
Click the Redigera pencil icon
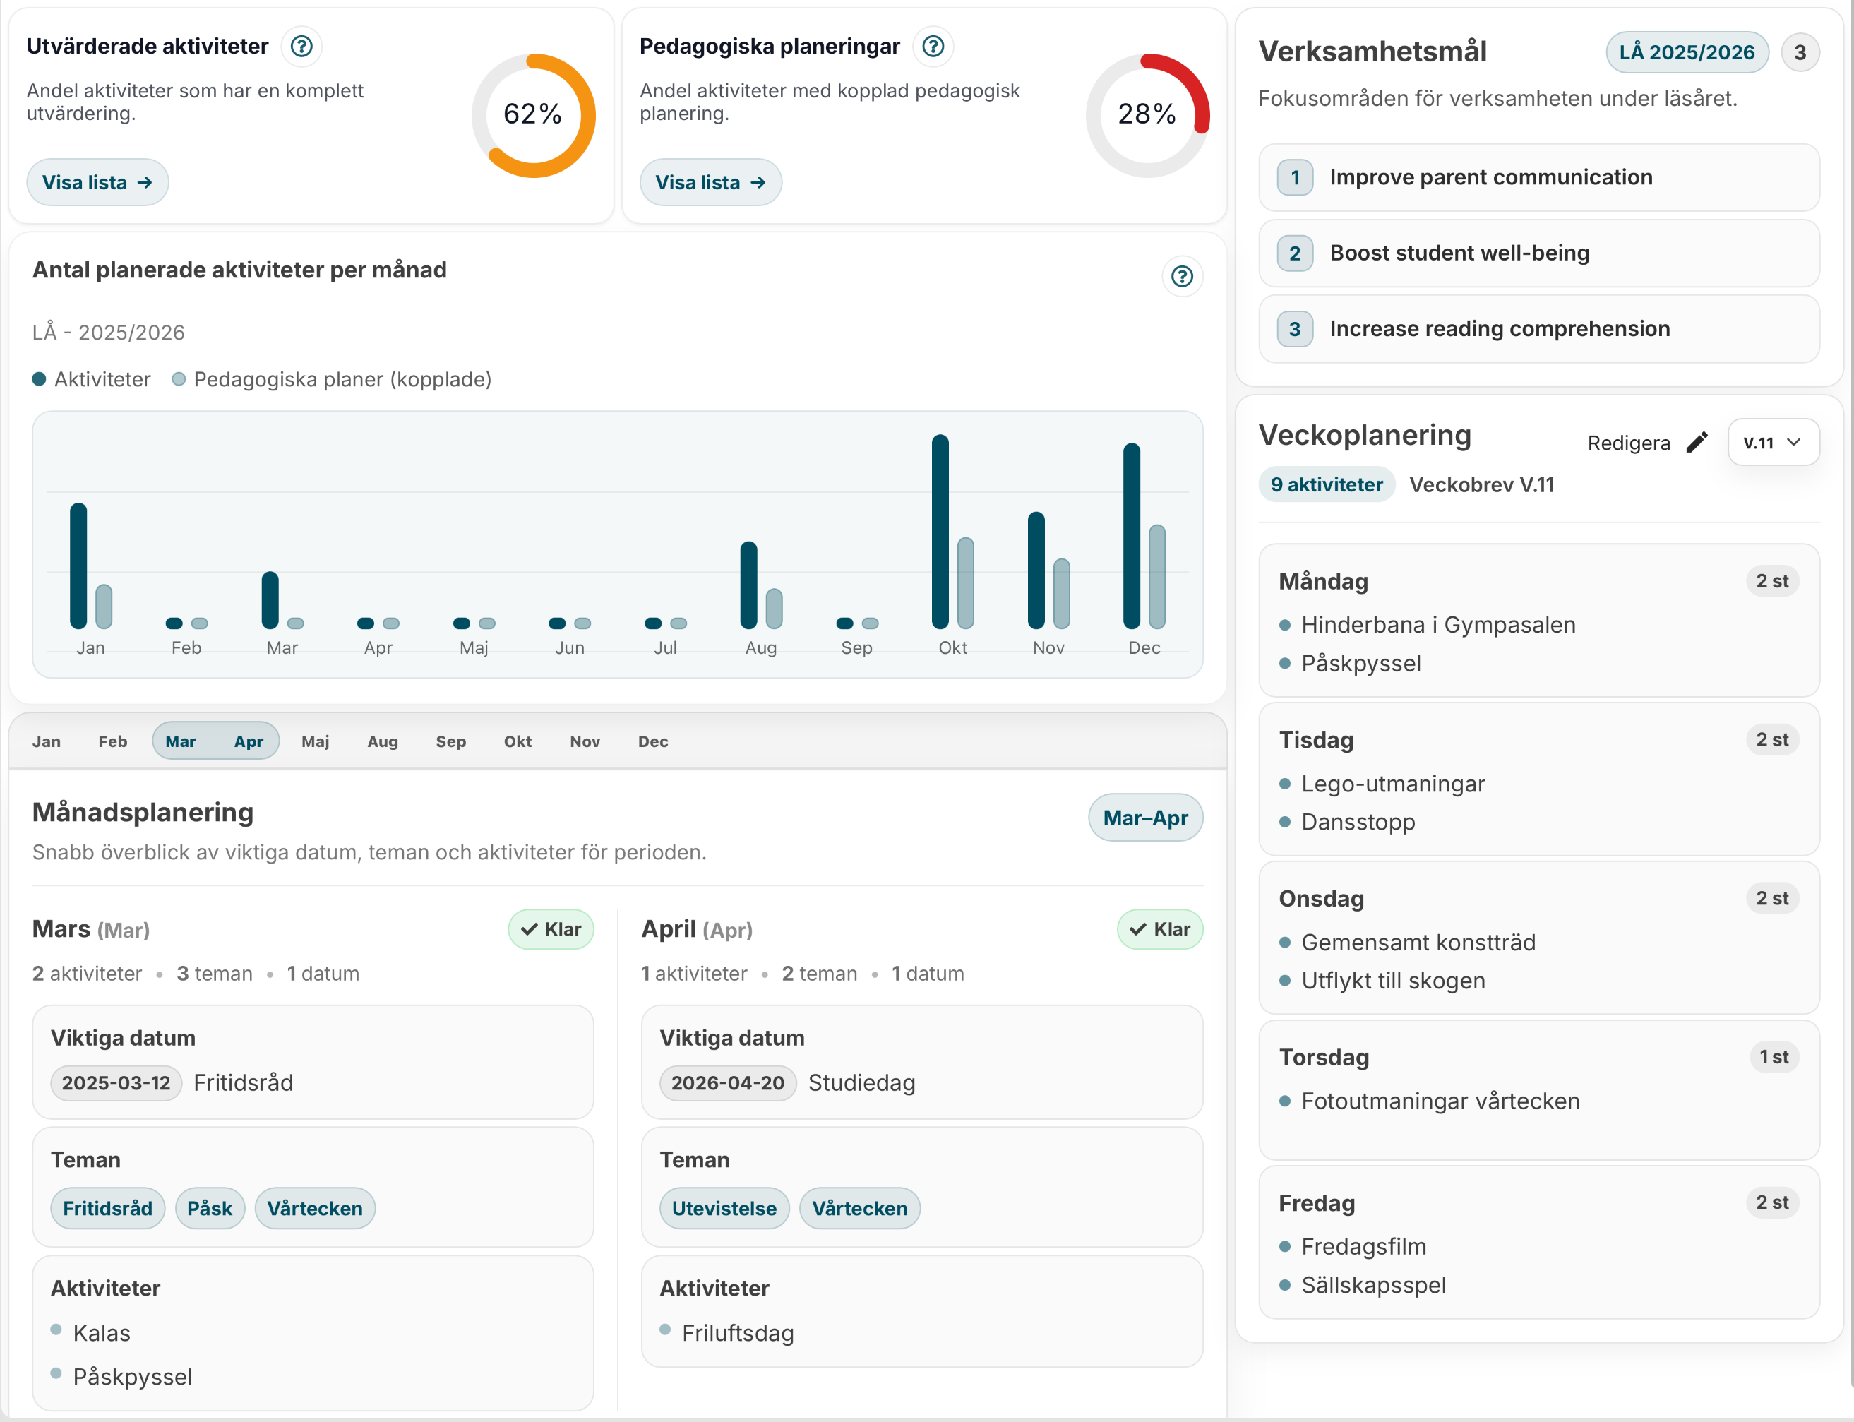[1697, 443]
